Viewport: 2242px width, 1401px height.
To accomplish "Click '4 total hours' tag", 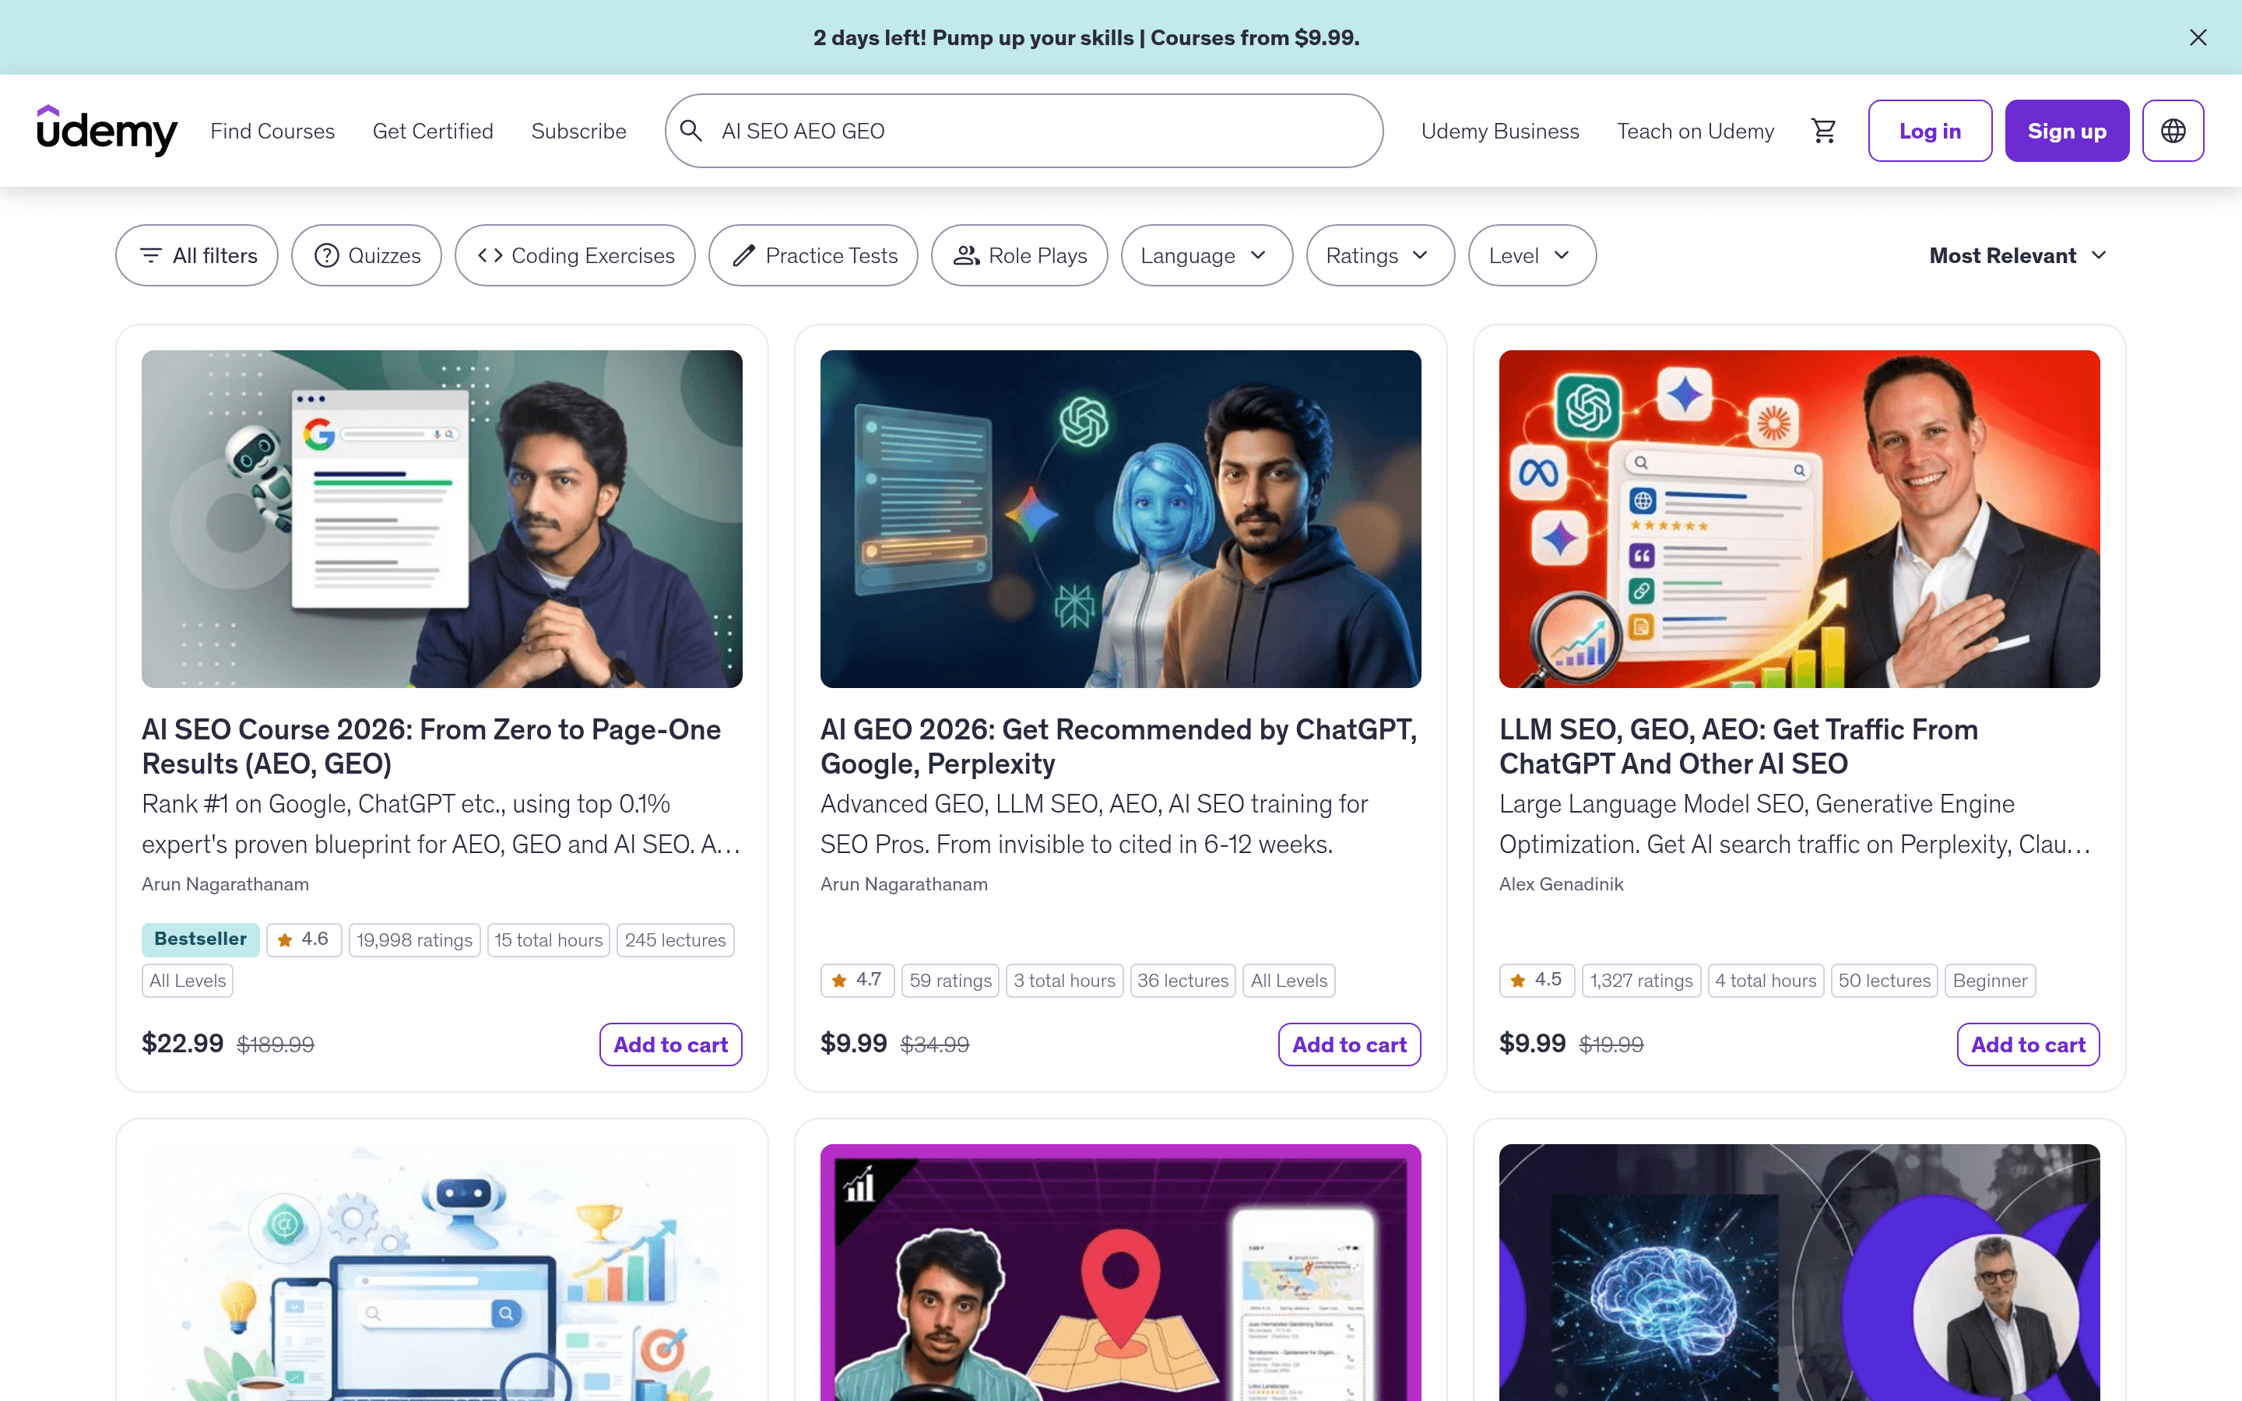I will (1766, 979).
